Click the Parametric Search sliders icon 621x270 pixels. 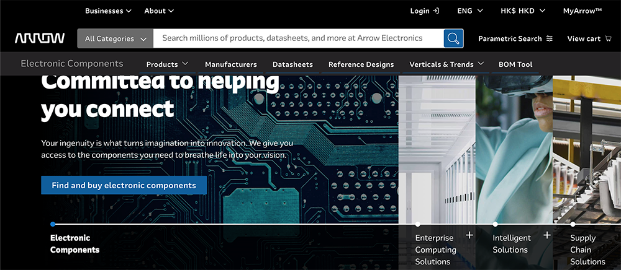click(550, 38)
